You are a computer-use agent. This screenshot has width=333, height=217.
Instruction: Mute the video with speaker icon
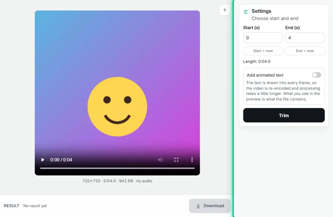click(160, 160)
